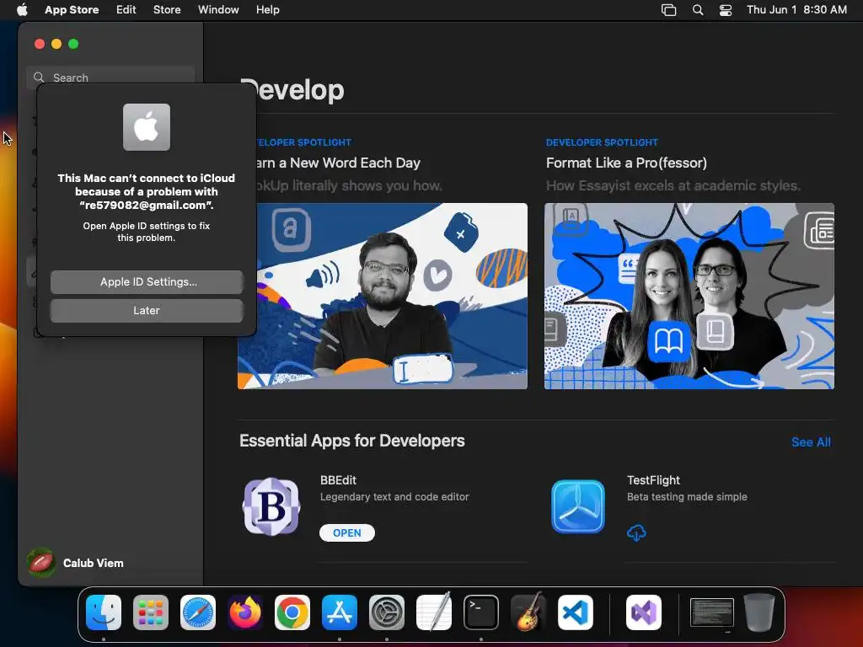This screenshot has height=647, width=863.
Task: Click the BBEdit app name
Action: (x=338, y=480)
